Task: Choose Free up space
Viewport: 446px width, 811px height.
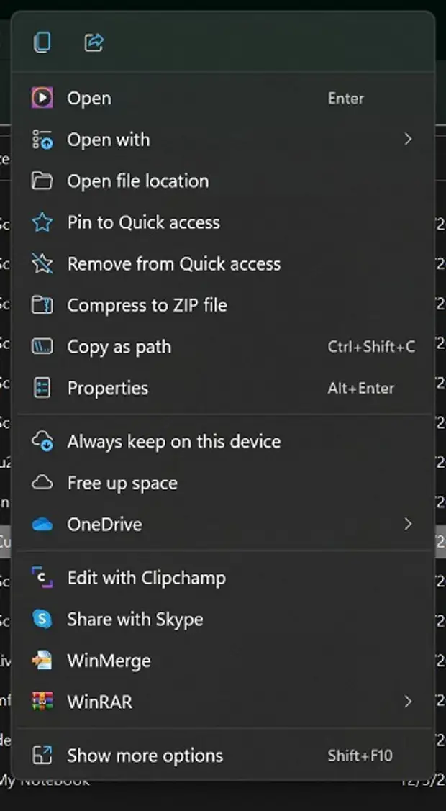Action: 122,484
